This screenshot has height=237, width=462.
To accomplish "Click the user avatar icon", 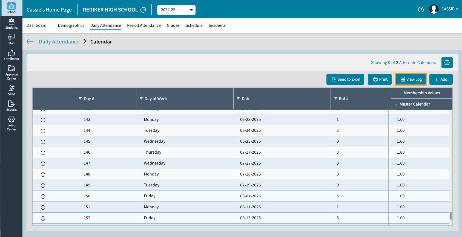I will [x=434, y=9].
